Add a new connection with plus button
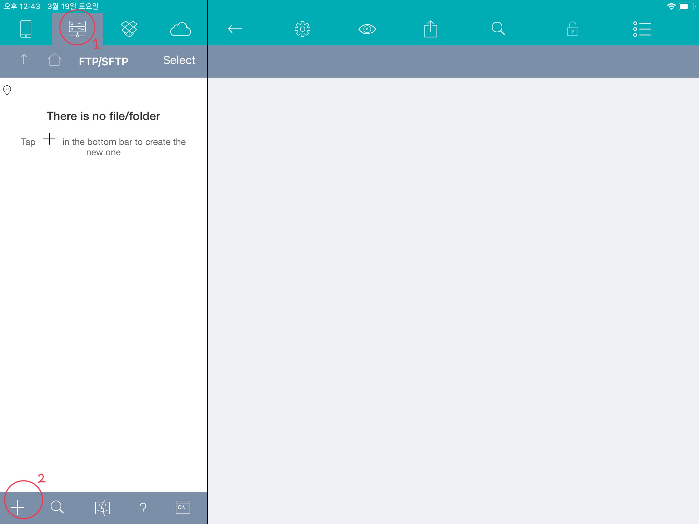 [x=17, y=508]
